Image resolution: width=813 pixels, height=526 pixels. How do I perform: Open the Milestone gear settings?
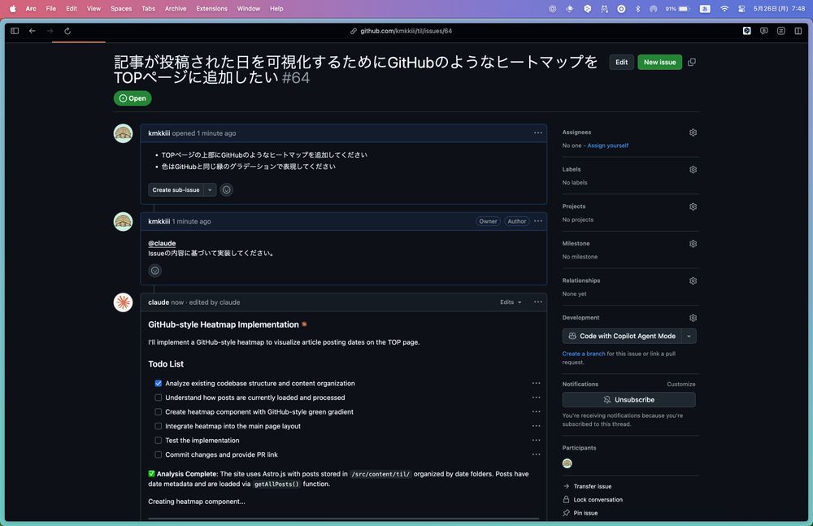693,244
